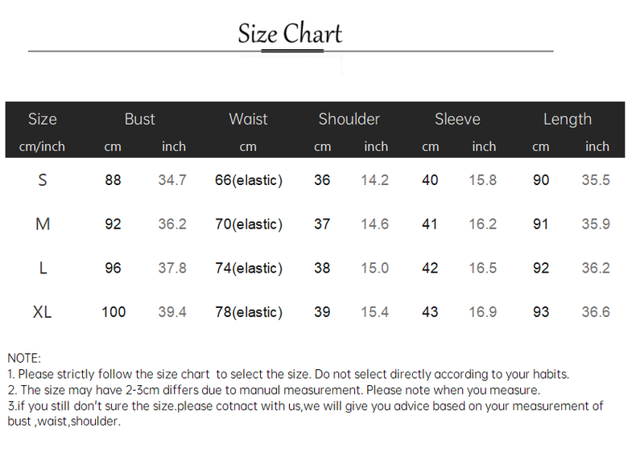The image size is (644, 452).
Task: Click the XL bust value 100
Action: coord(114,312)
